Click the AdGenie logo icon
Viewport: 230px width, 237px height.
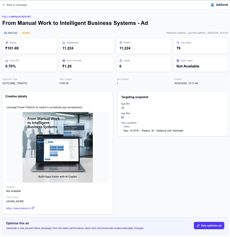coord(212,5)
